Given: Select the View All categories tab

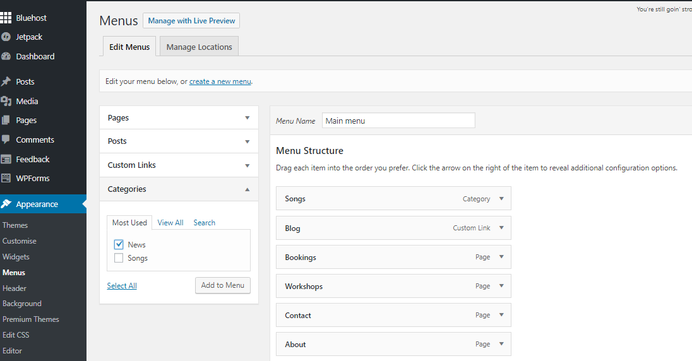Looking at the screenshot, I should [170, 223].
